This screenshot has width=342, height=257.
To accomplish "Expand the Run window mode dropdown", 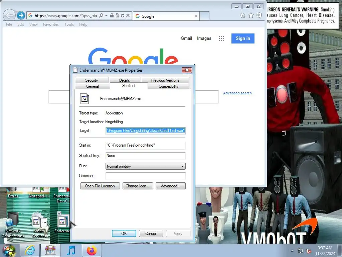I will (146, 166).
